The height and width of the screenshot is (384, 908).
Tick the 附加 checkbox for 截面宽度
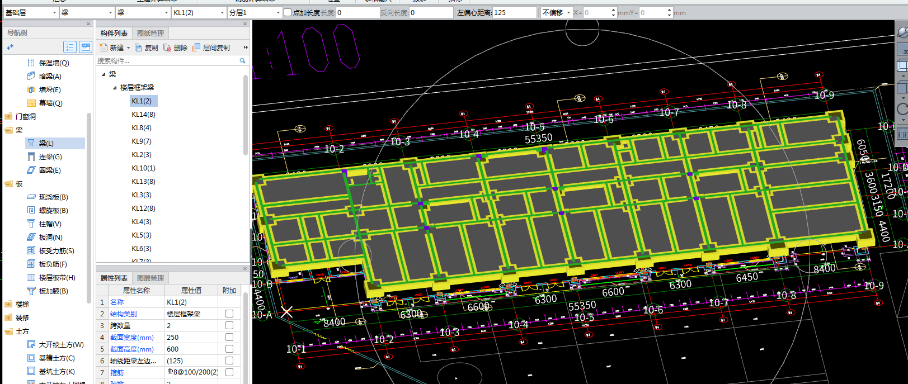coord(229,337)
